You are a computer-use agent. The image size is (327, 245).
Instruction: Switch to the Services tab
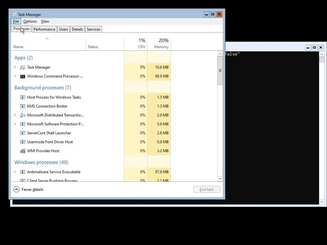tap(94, 29)
